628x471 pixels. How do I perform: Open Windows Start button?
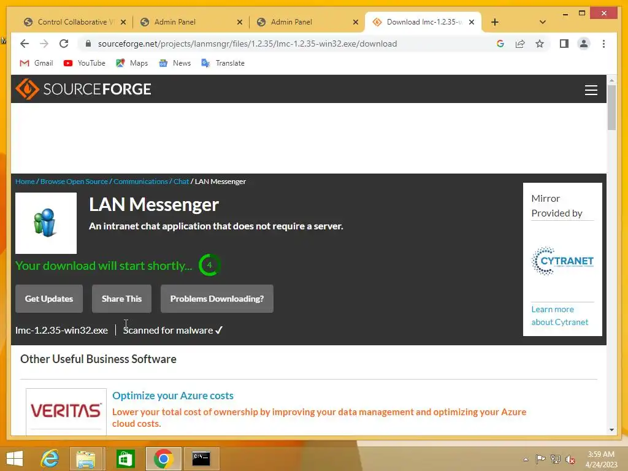tap(15, 459)
